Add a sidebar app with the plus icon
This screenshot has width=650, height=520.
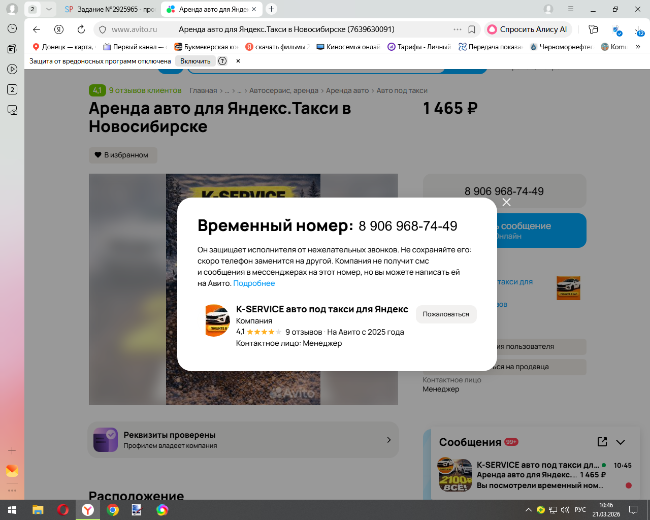pyautogui.click(x=12, y=450)
